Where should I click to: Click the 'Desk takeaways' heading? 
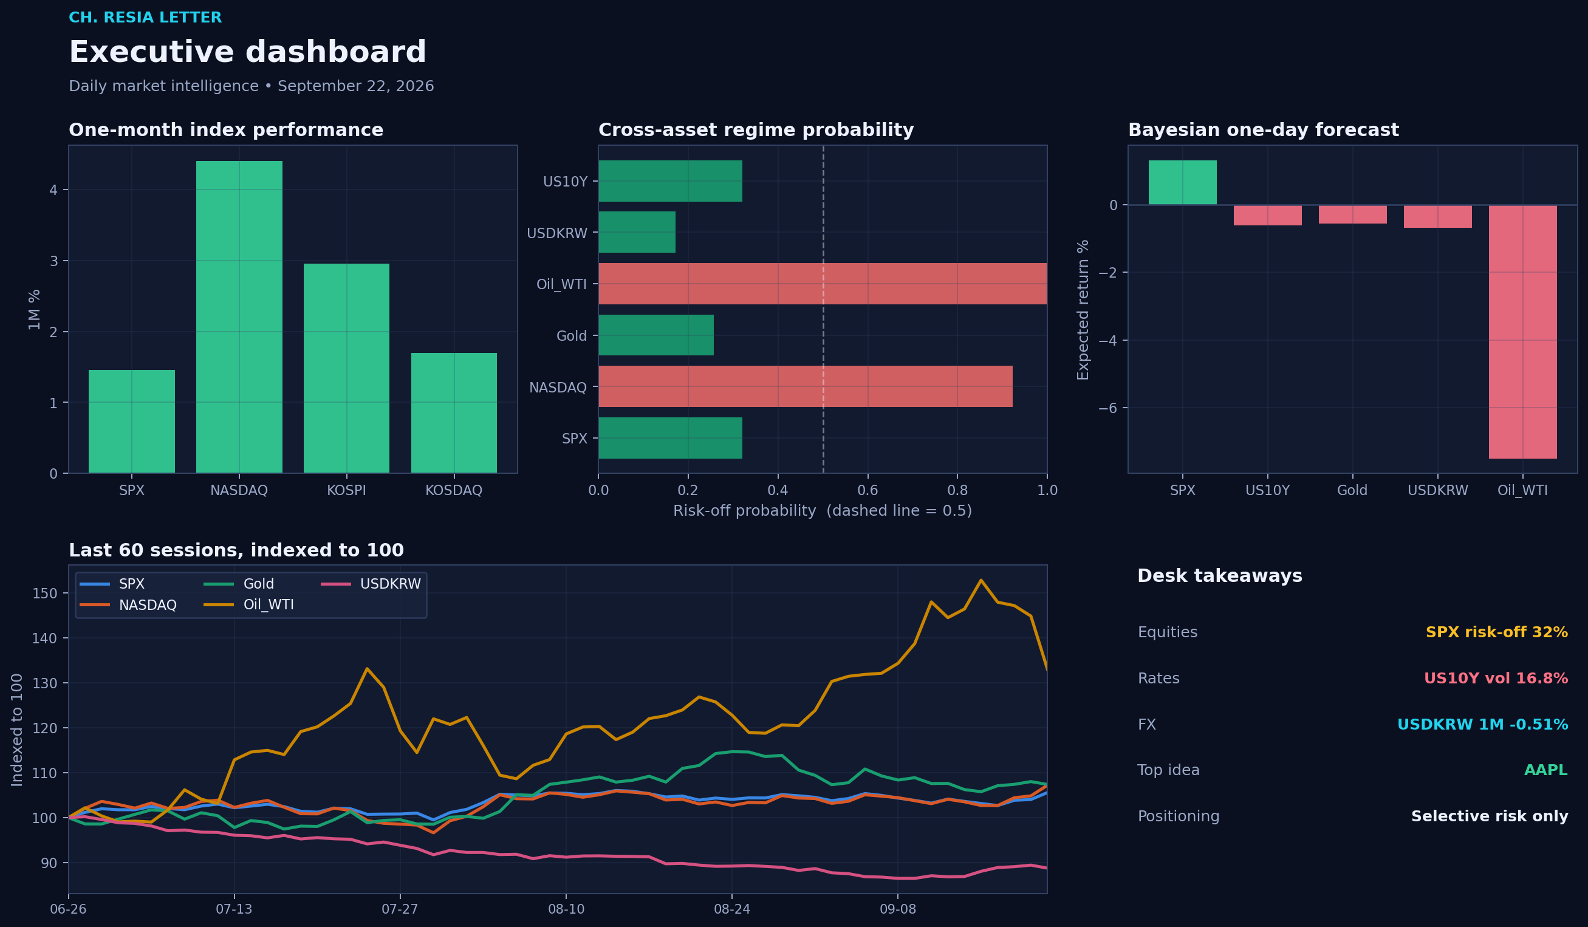pos(1219,576)
